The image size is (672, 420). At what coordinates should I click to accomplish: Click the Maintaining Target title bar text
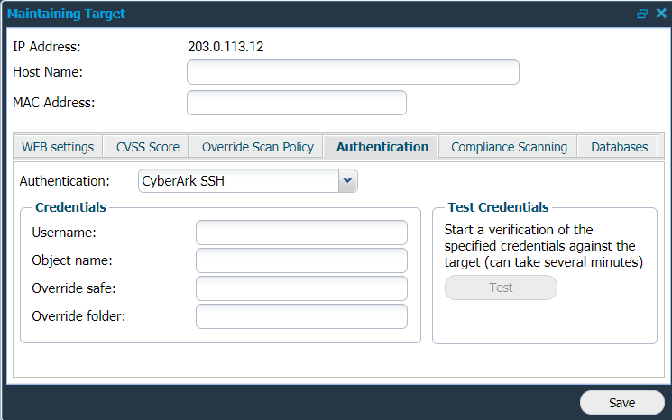click(x=67, y=14)
